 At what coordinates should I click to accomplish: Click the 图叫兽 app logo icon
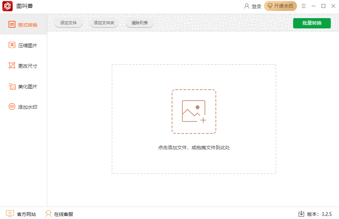8,6
